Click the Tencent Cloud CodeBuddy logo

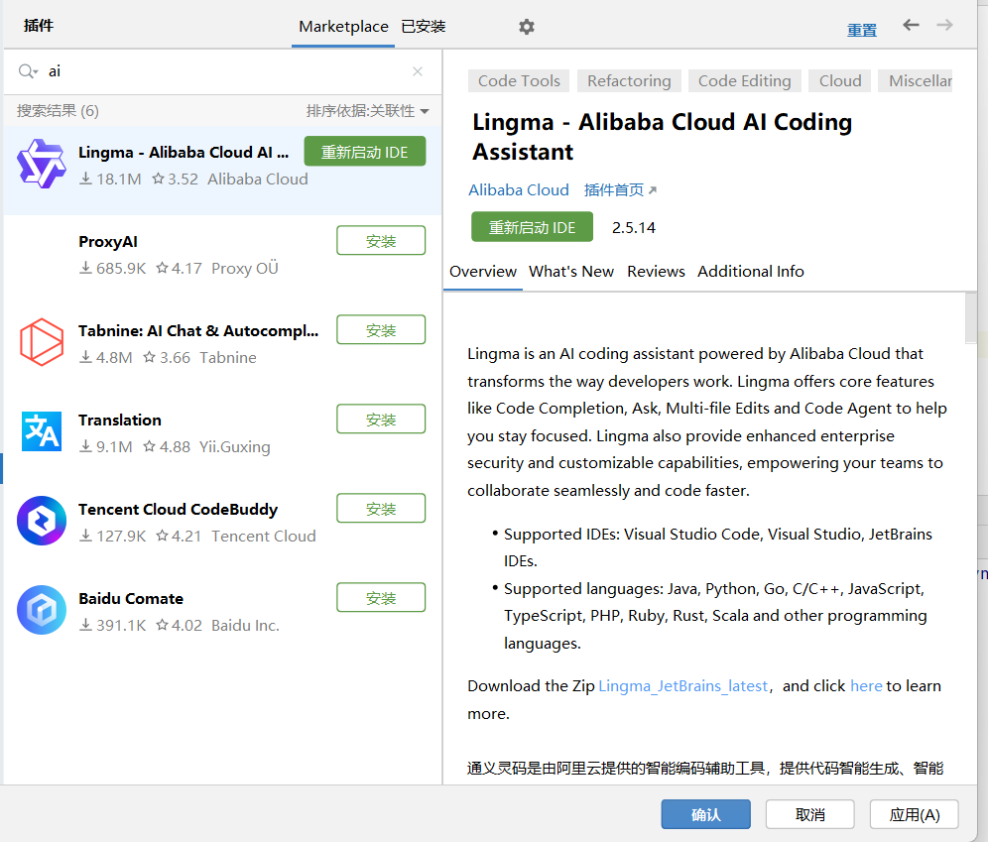tap(42, 521)
